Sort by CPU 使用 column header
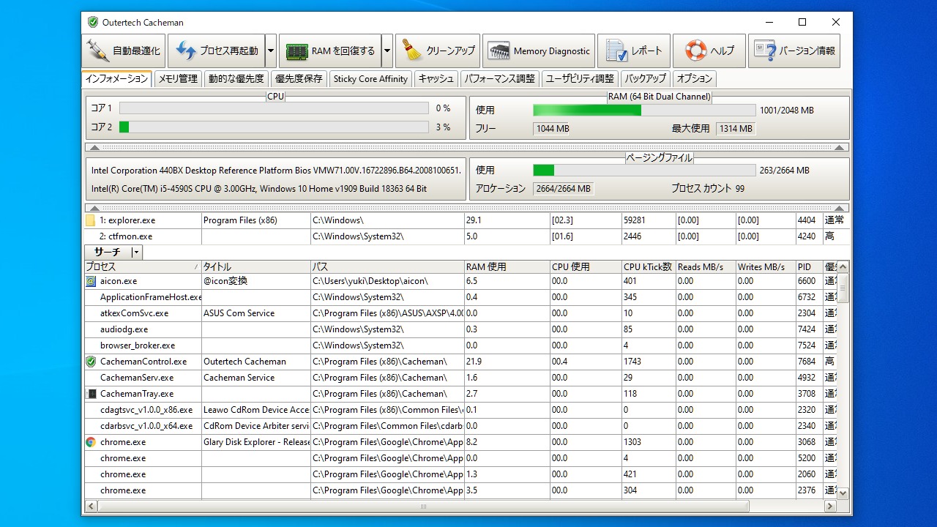 click(585, 267)
